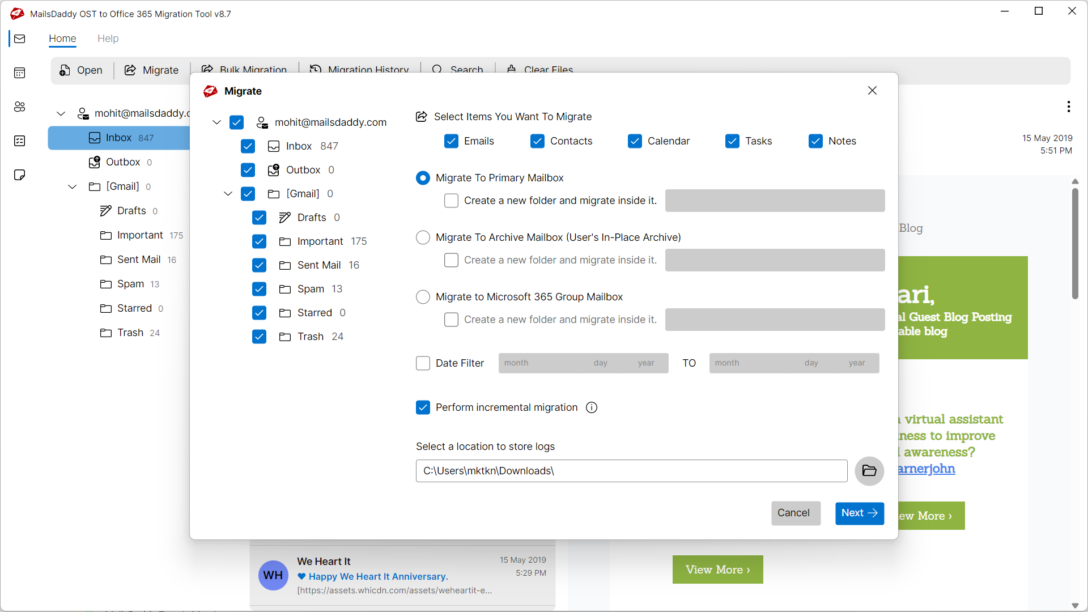Click the Search toolbar item
This screenshot has height=612, width=1088.
(x=457, y=69)
